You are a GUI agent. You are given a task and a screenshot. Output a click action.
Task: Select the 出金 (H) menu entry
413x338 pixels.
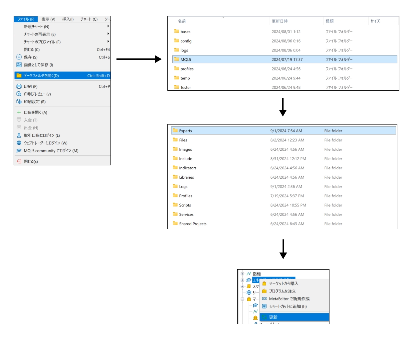pyautogui.click(x=62, y=127)
